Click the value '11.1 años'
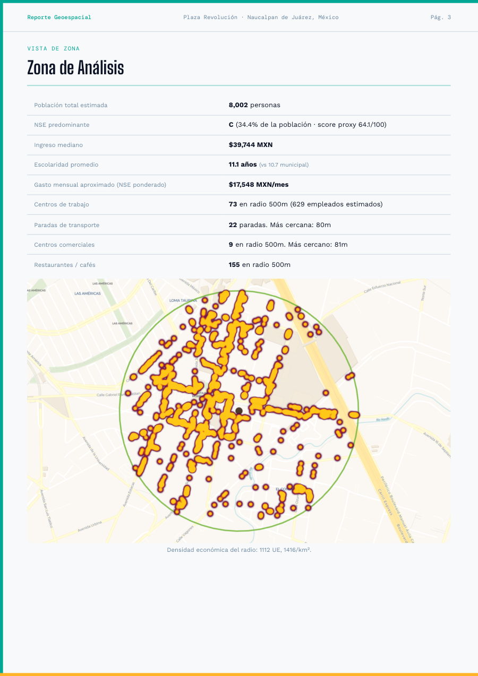The height and width of the screenshot is (676, 478). pyautogui.click(x=243, y=164)
